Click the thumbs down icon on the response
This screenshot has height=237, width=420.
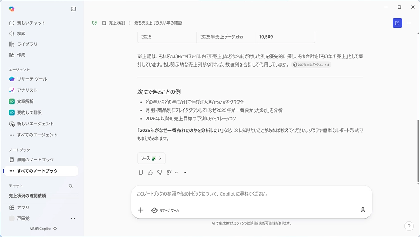160,173
